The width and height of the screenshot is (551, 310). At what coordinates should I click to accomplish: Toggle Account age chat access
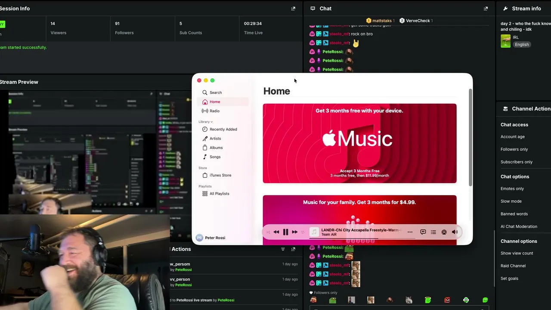pos(513,137)
